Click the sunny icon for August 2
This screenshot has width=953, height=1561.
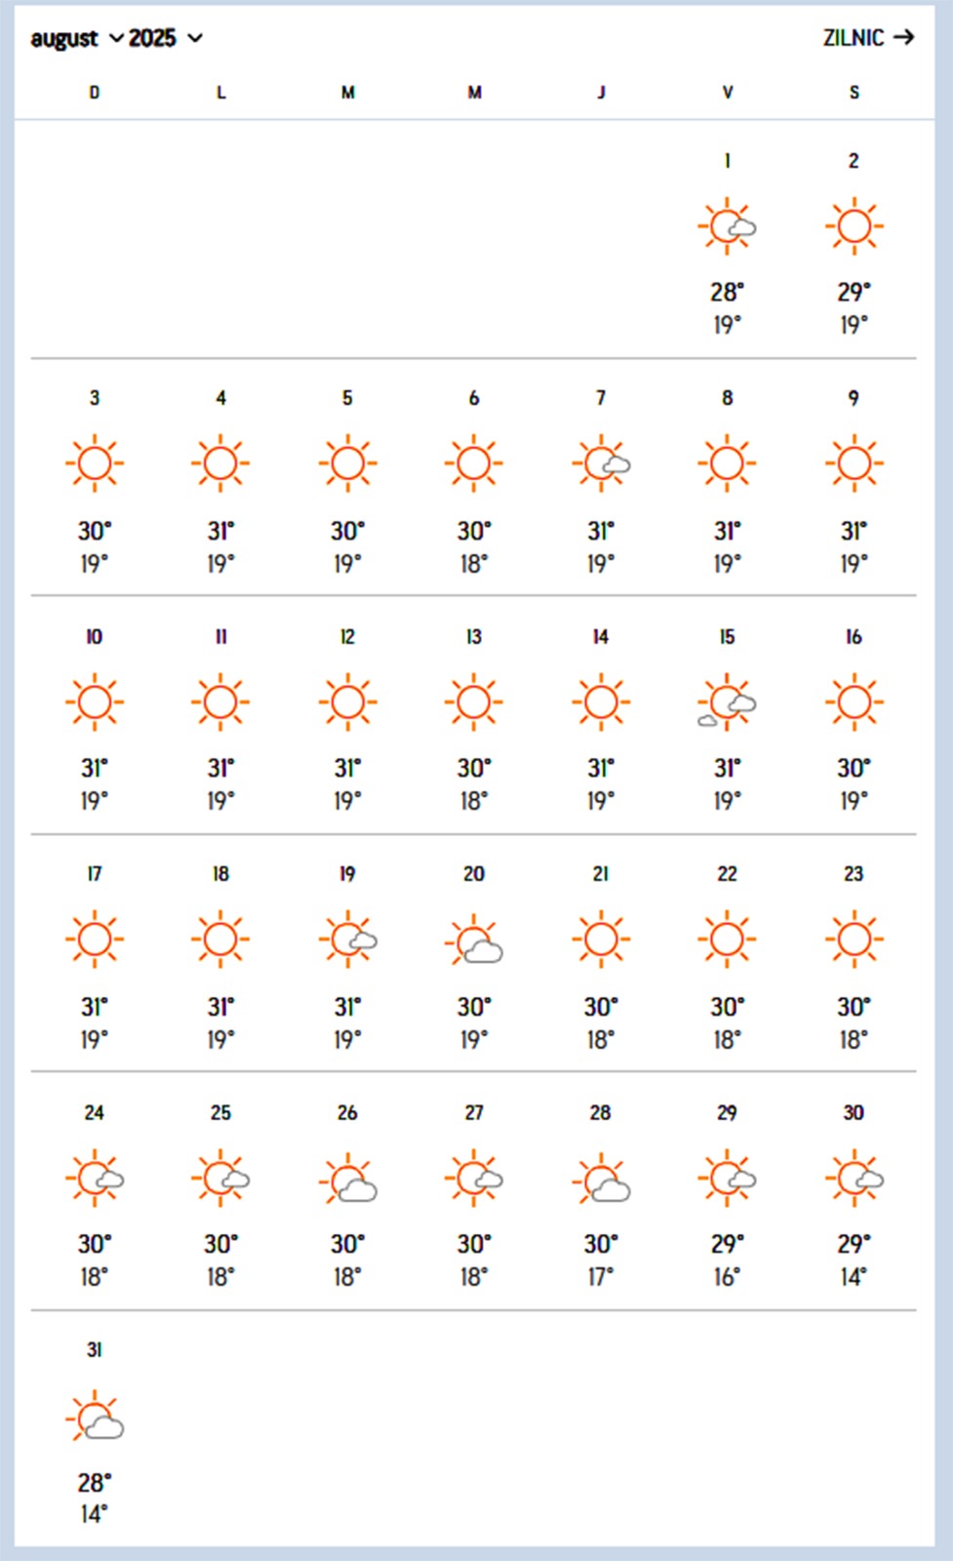[x=854, y=226]
